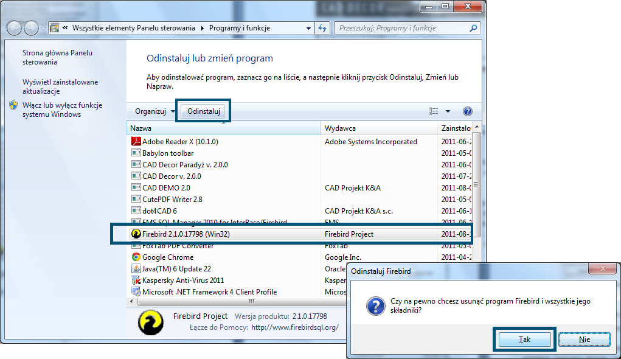Viewport: 621px width, 359px height.
Task: Go forward with the Forward arrow button
Action: 31,28
